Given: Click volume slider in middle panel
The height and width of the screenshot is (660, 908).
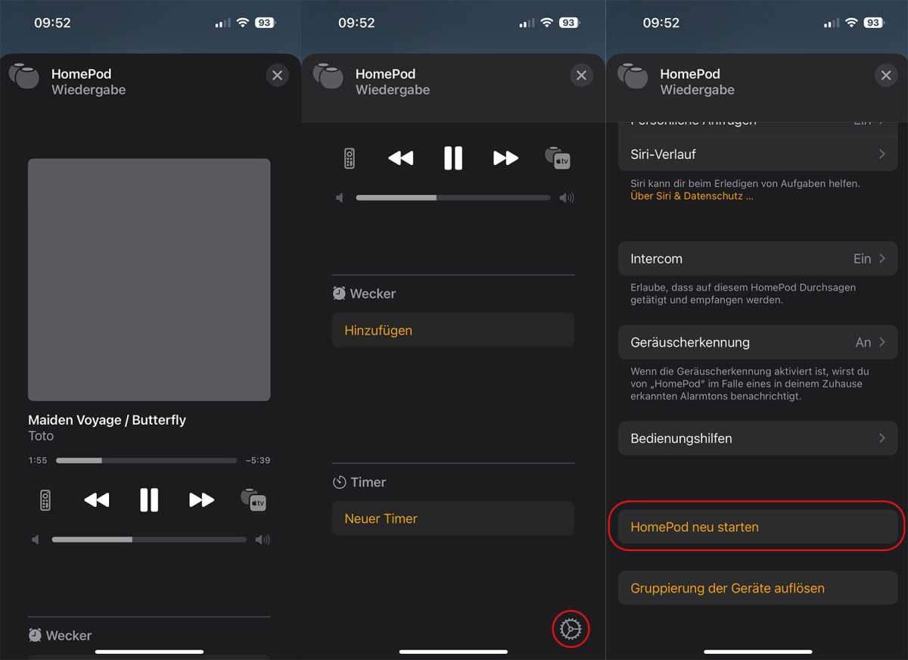Looking at the screenshot, I should tap(453, 198).
